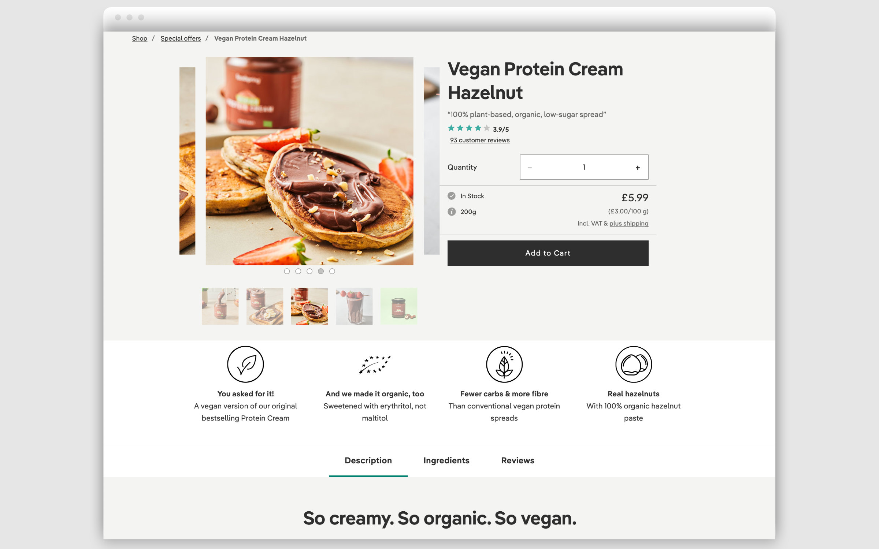Select the first product thumbnail
Image resolution: width=879 pixels, height=549 pixels.
pos(220,306)
